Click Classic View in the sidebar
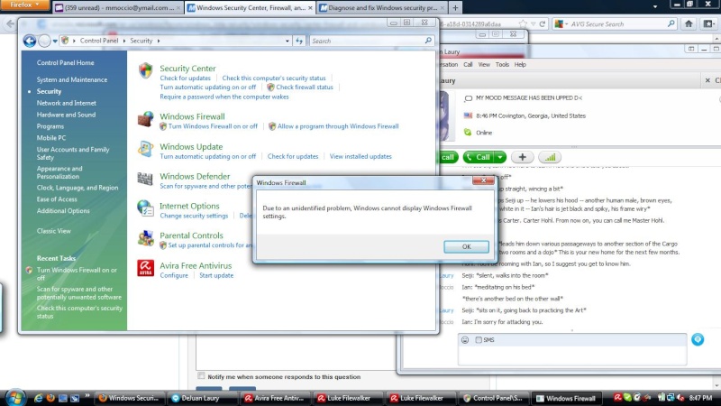 point(54,231)
